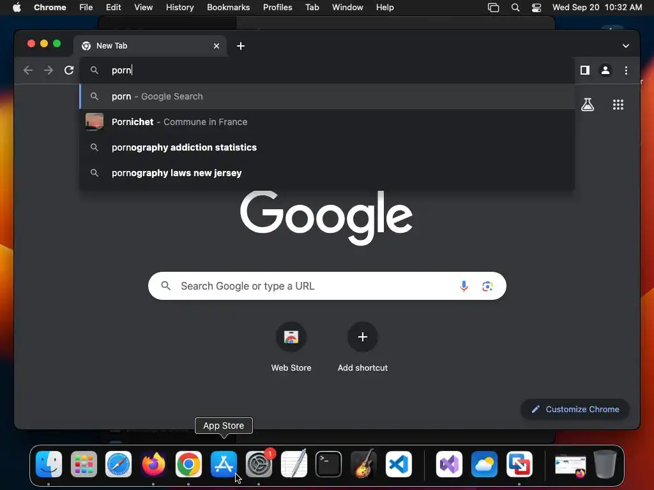The image size is (654, 490).
Task: Select the first Google Search suggestion
Action: click(327, 96)
